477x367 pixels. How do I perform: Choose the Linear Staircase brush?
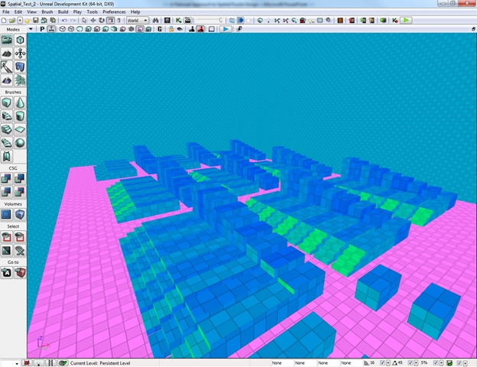click(x=7, y=129)
